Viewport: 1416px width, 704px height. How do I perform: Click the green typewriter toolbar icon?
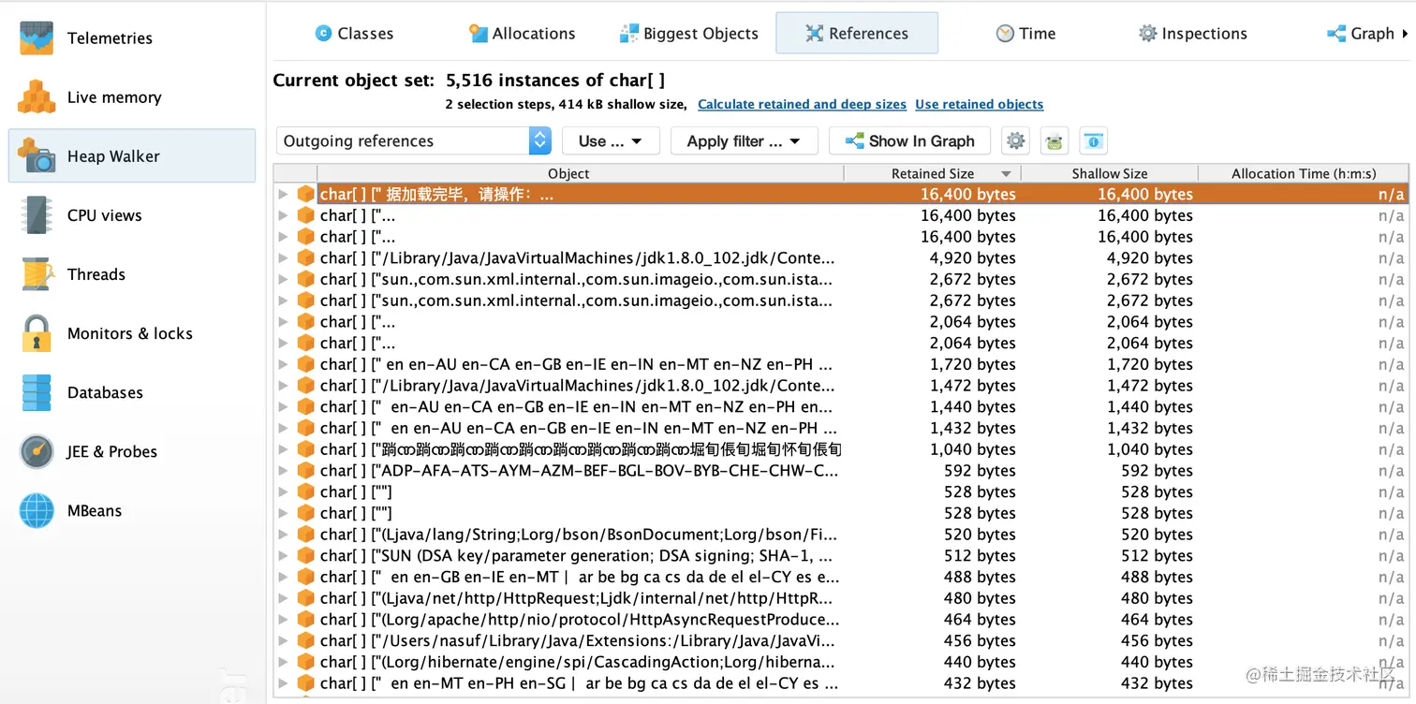pyautogui.click(x=1055, y=141)
